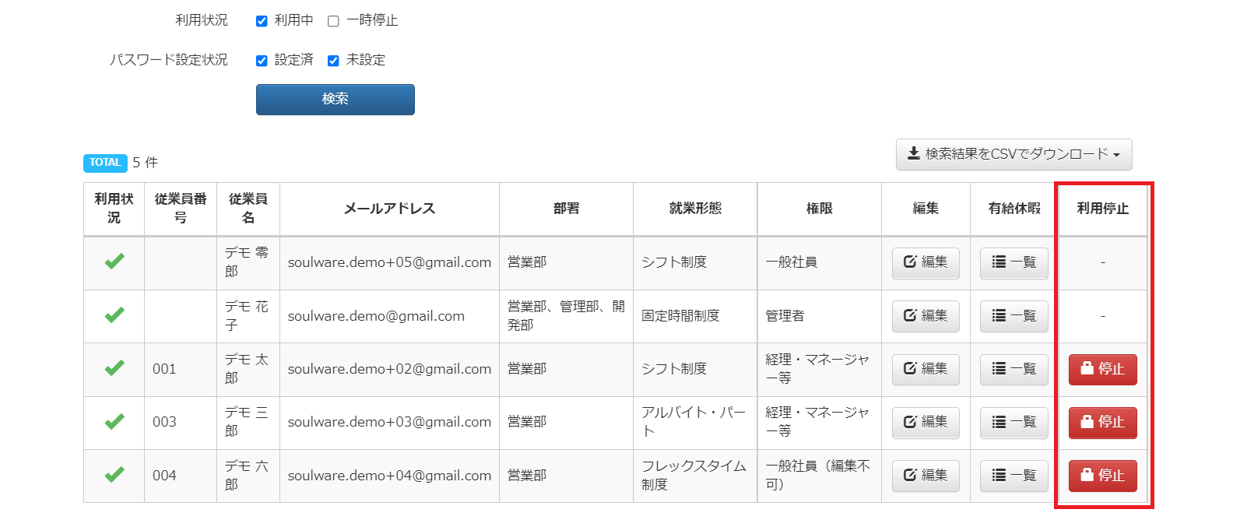Click 編集 button for employee 004
Image resolution: width=1233 pixels, height=527 pixels.
926,476
